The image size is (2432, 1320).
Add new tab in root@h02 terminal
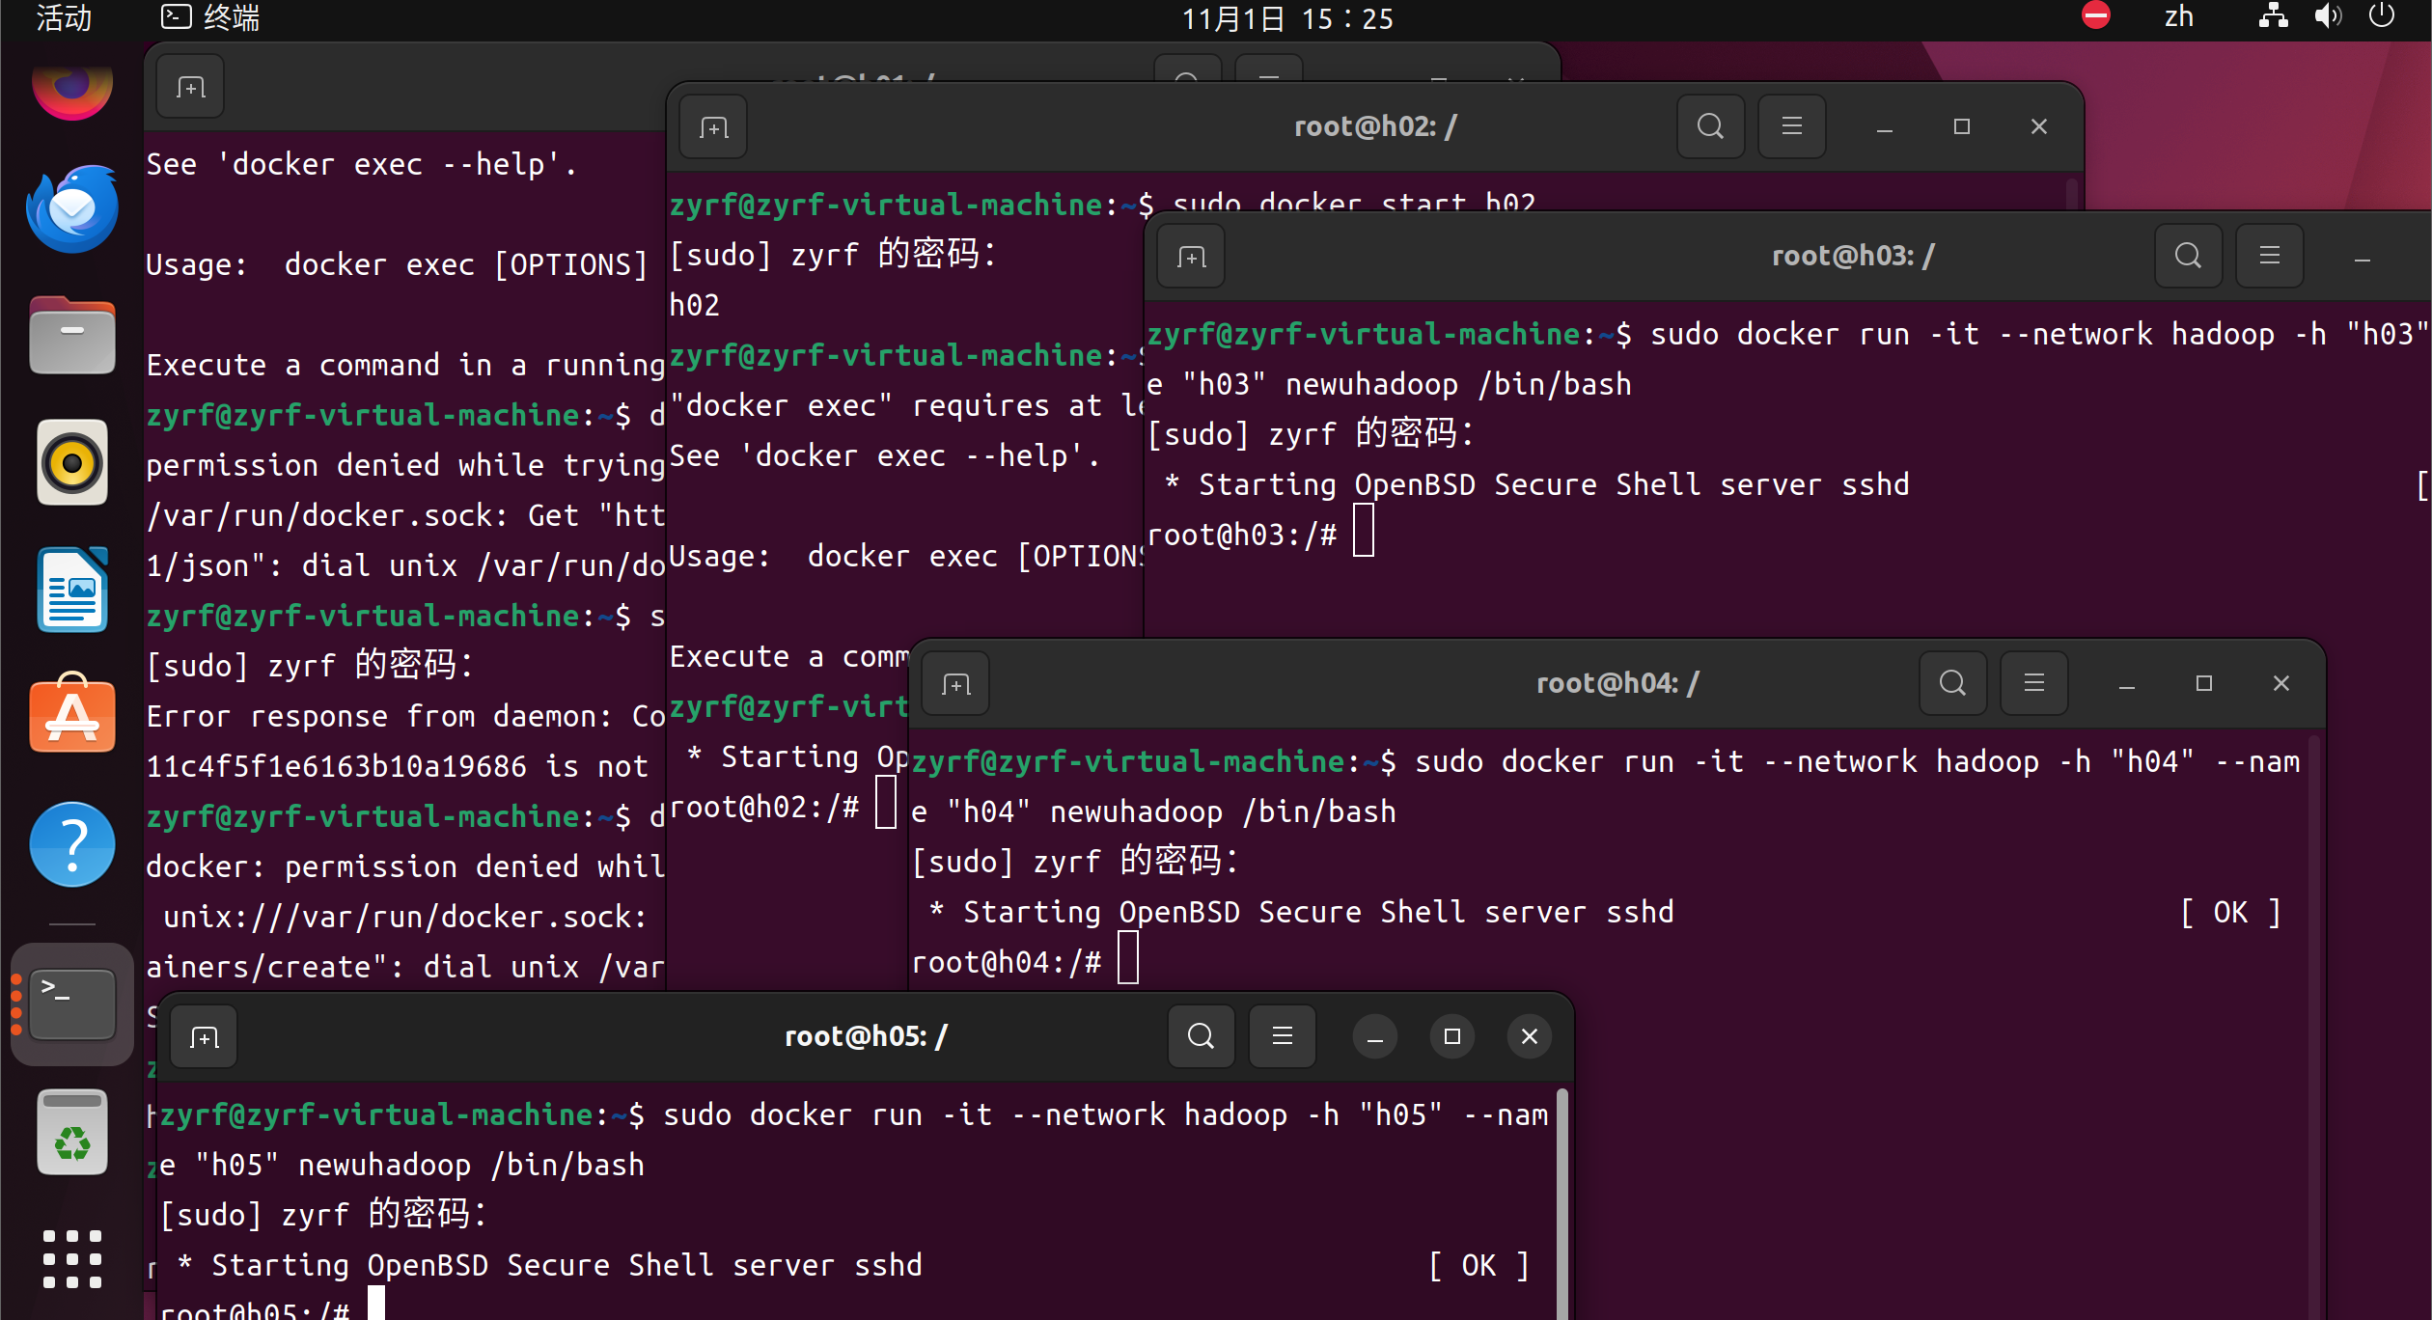(x=713, y=127)
